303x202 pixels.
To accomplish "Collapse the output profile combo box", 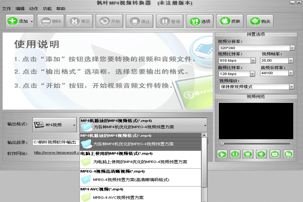I will 205,125.
